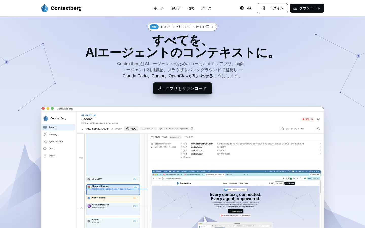
Task: Select the Google Chrome timeline card
Action: coord(113,189)
